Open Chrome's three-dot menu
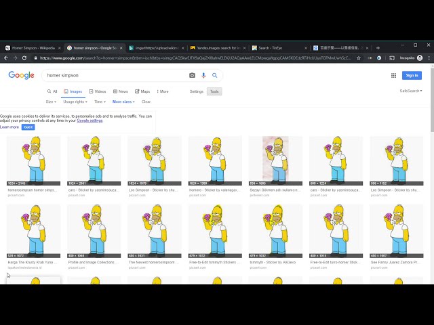The image size is (434, 325). (x=429, y=58)
